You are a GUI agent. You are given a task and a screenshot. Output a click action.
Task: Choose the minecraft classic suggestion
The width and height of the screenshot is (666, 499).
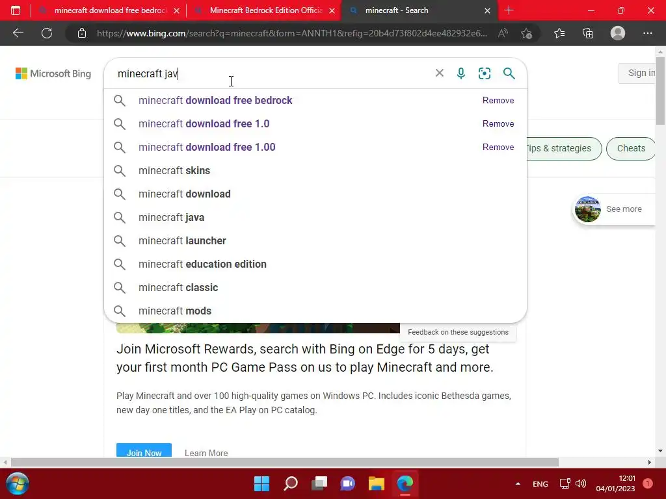click(315, 287)
